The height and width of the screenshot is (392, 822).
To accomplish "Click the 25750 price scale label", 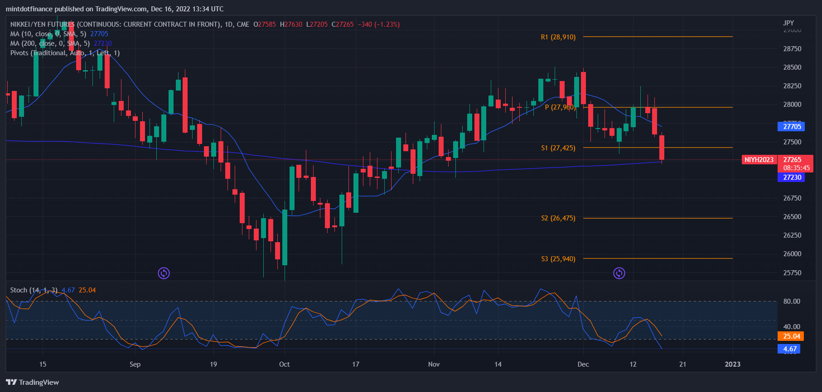I will (792, 273).
